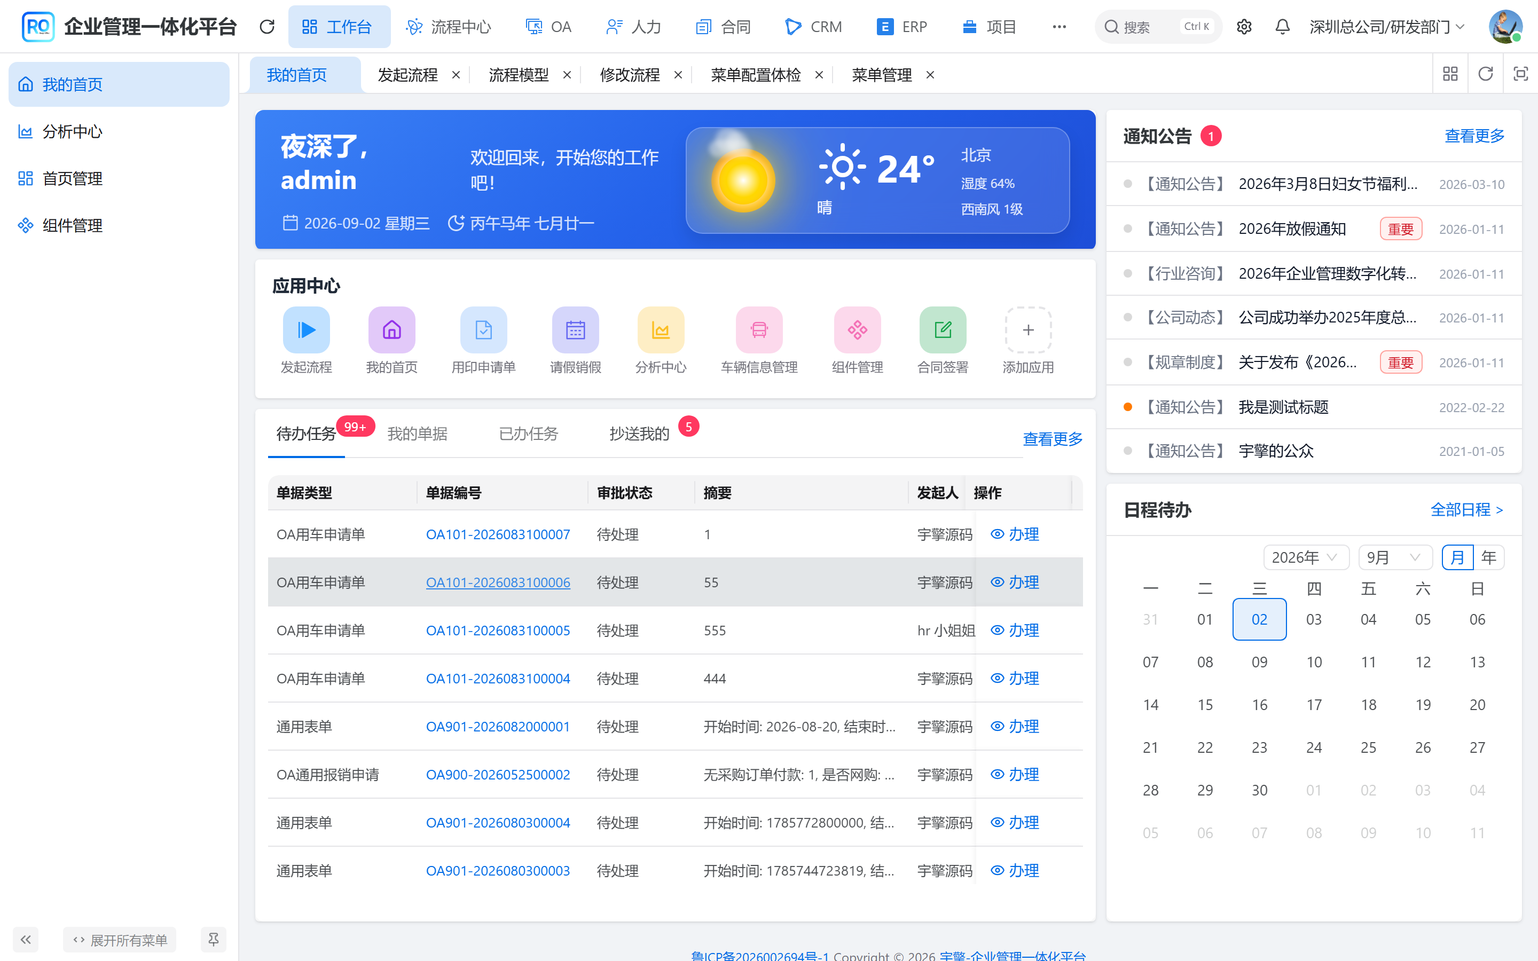1538x961 pixels.
Task: Select calendar date 16
Action: click(x=1259, y=704)
